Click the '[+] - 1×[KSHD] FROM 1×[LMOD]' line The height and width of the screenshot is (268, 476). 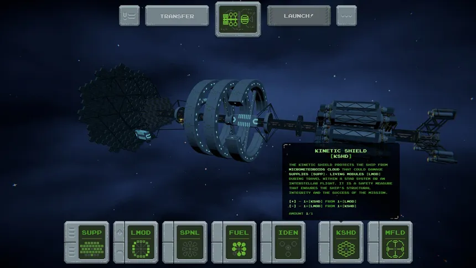[323, 201]
